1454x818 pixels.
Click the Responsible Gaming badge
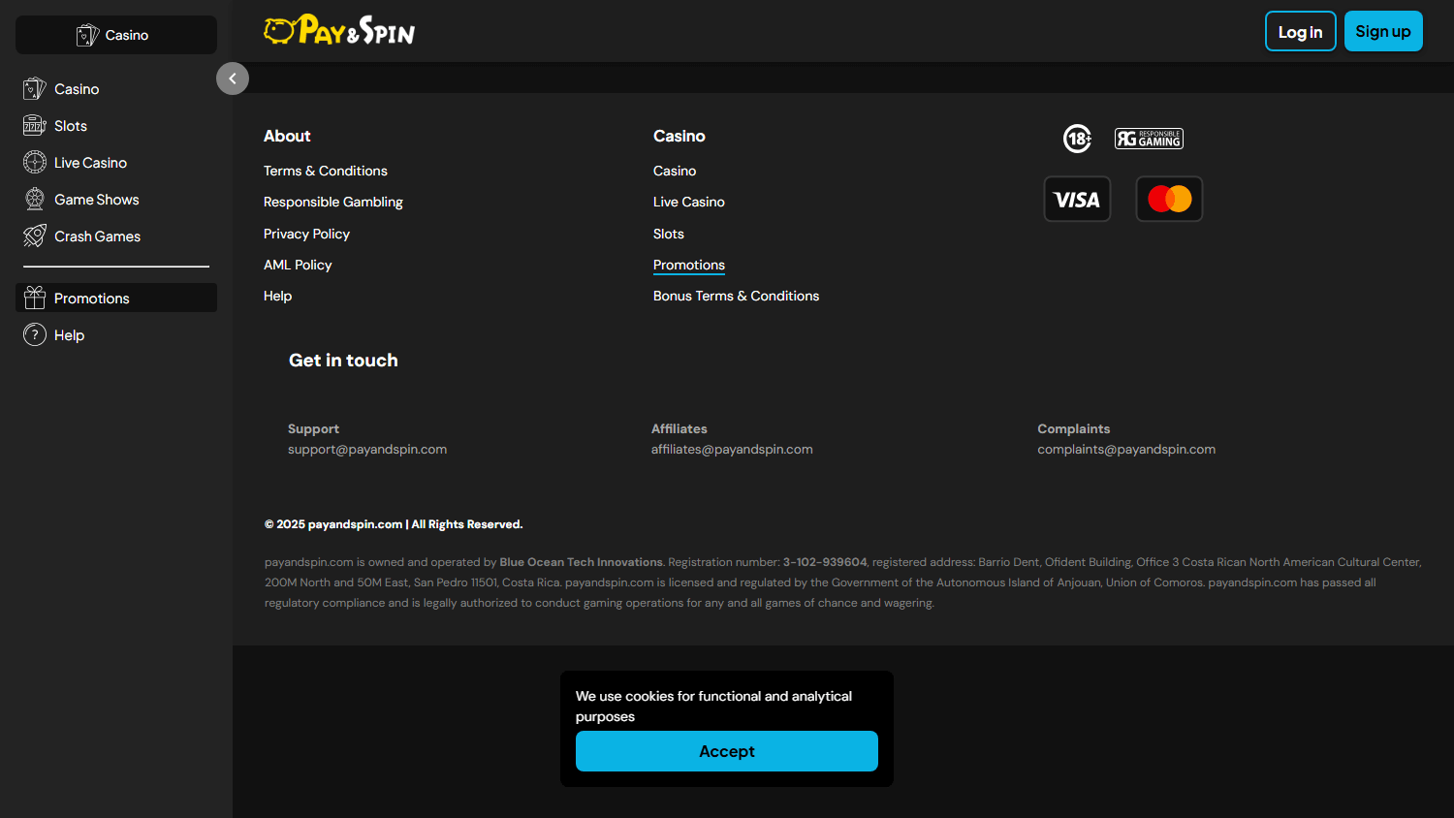coord(1149,139)
